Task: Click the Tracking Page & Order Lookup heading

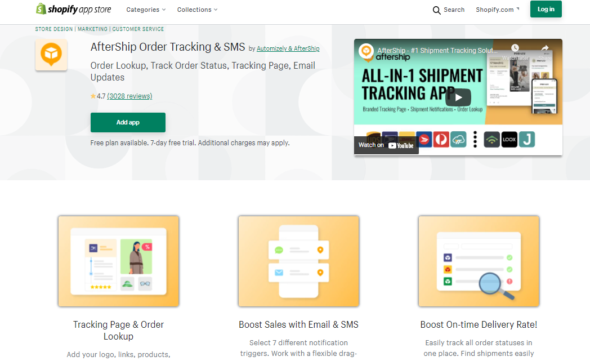Action: coord(119,330)
